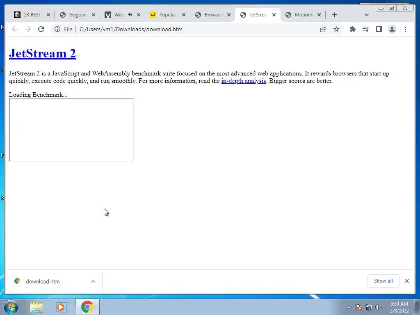Open the Extensions puzzle icon
Viewport: 420px width, 315px height.
(352, 29)
